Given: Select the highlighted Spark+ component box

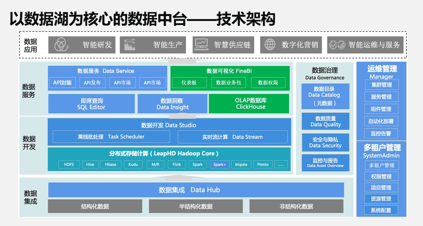Looking at the screenshot, I should pos(220,164).
